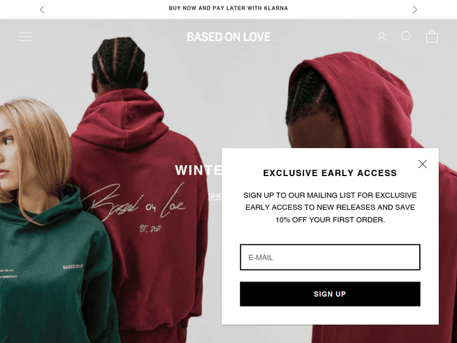Open the hamburger navigation menu
The height and width of the screenshot is (343, 457).
(25, 37)
